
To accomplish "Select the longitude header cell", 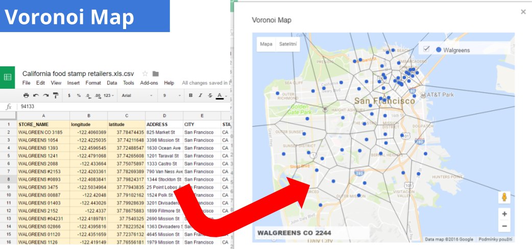I will pos(89,124).
